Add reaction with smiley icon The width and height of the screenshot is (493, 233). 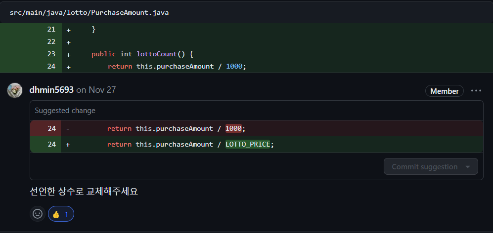tap(38, 214)
